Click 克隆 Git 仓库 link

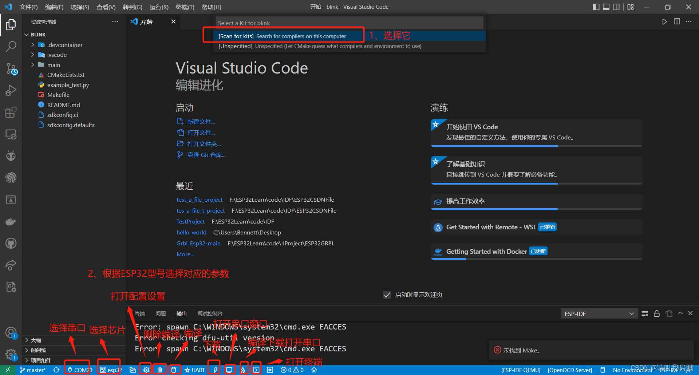pyautogui.click(x=206, y=155)
